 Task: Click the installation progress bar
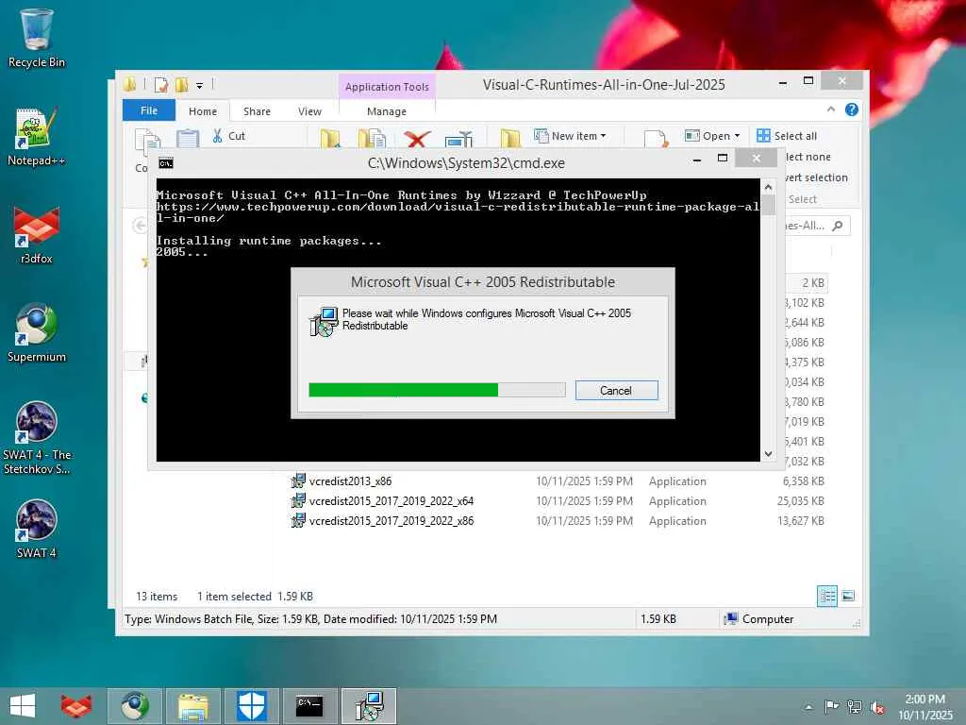pyautogui.click(x=437, y=390)
